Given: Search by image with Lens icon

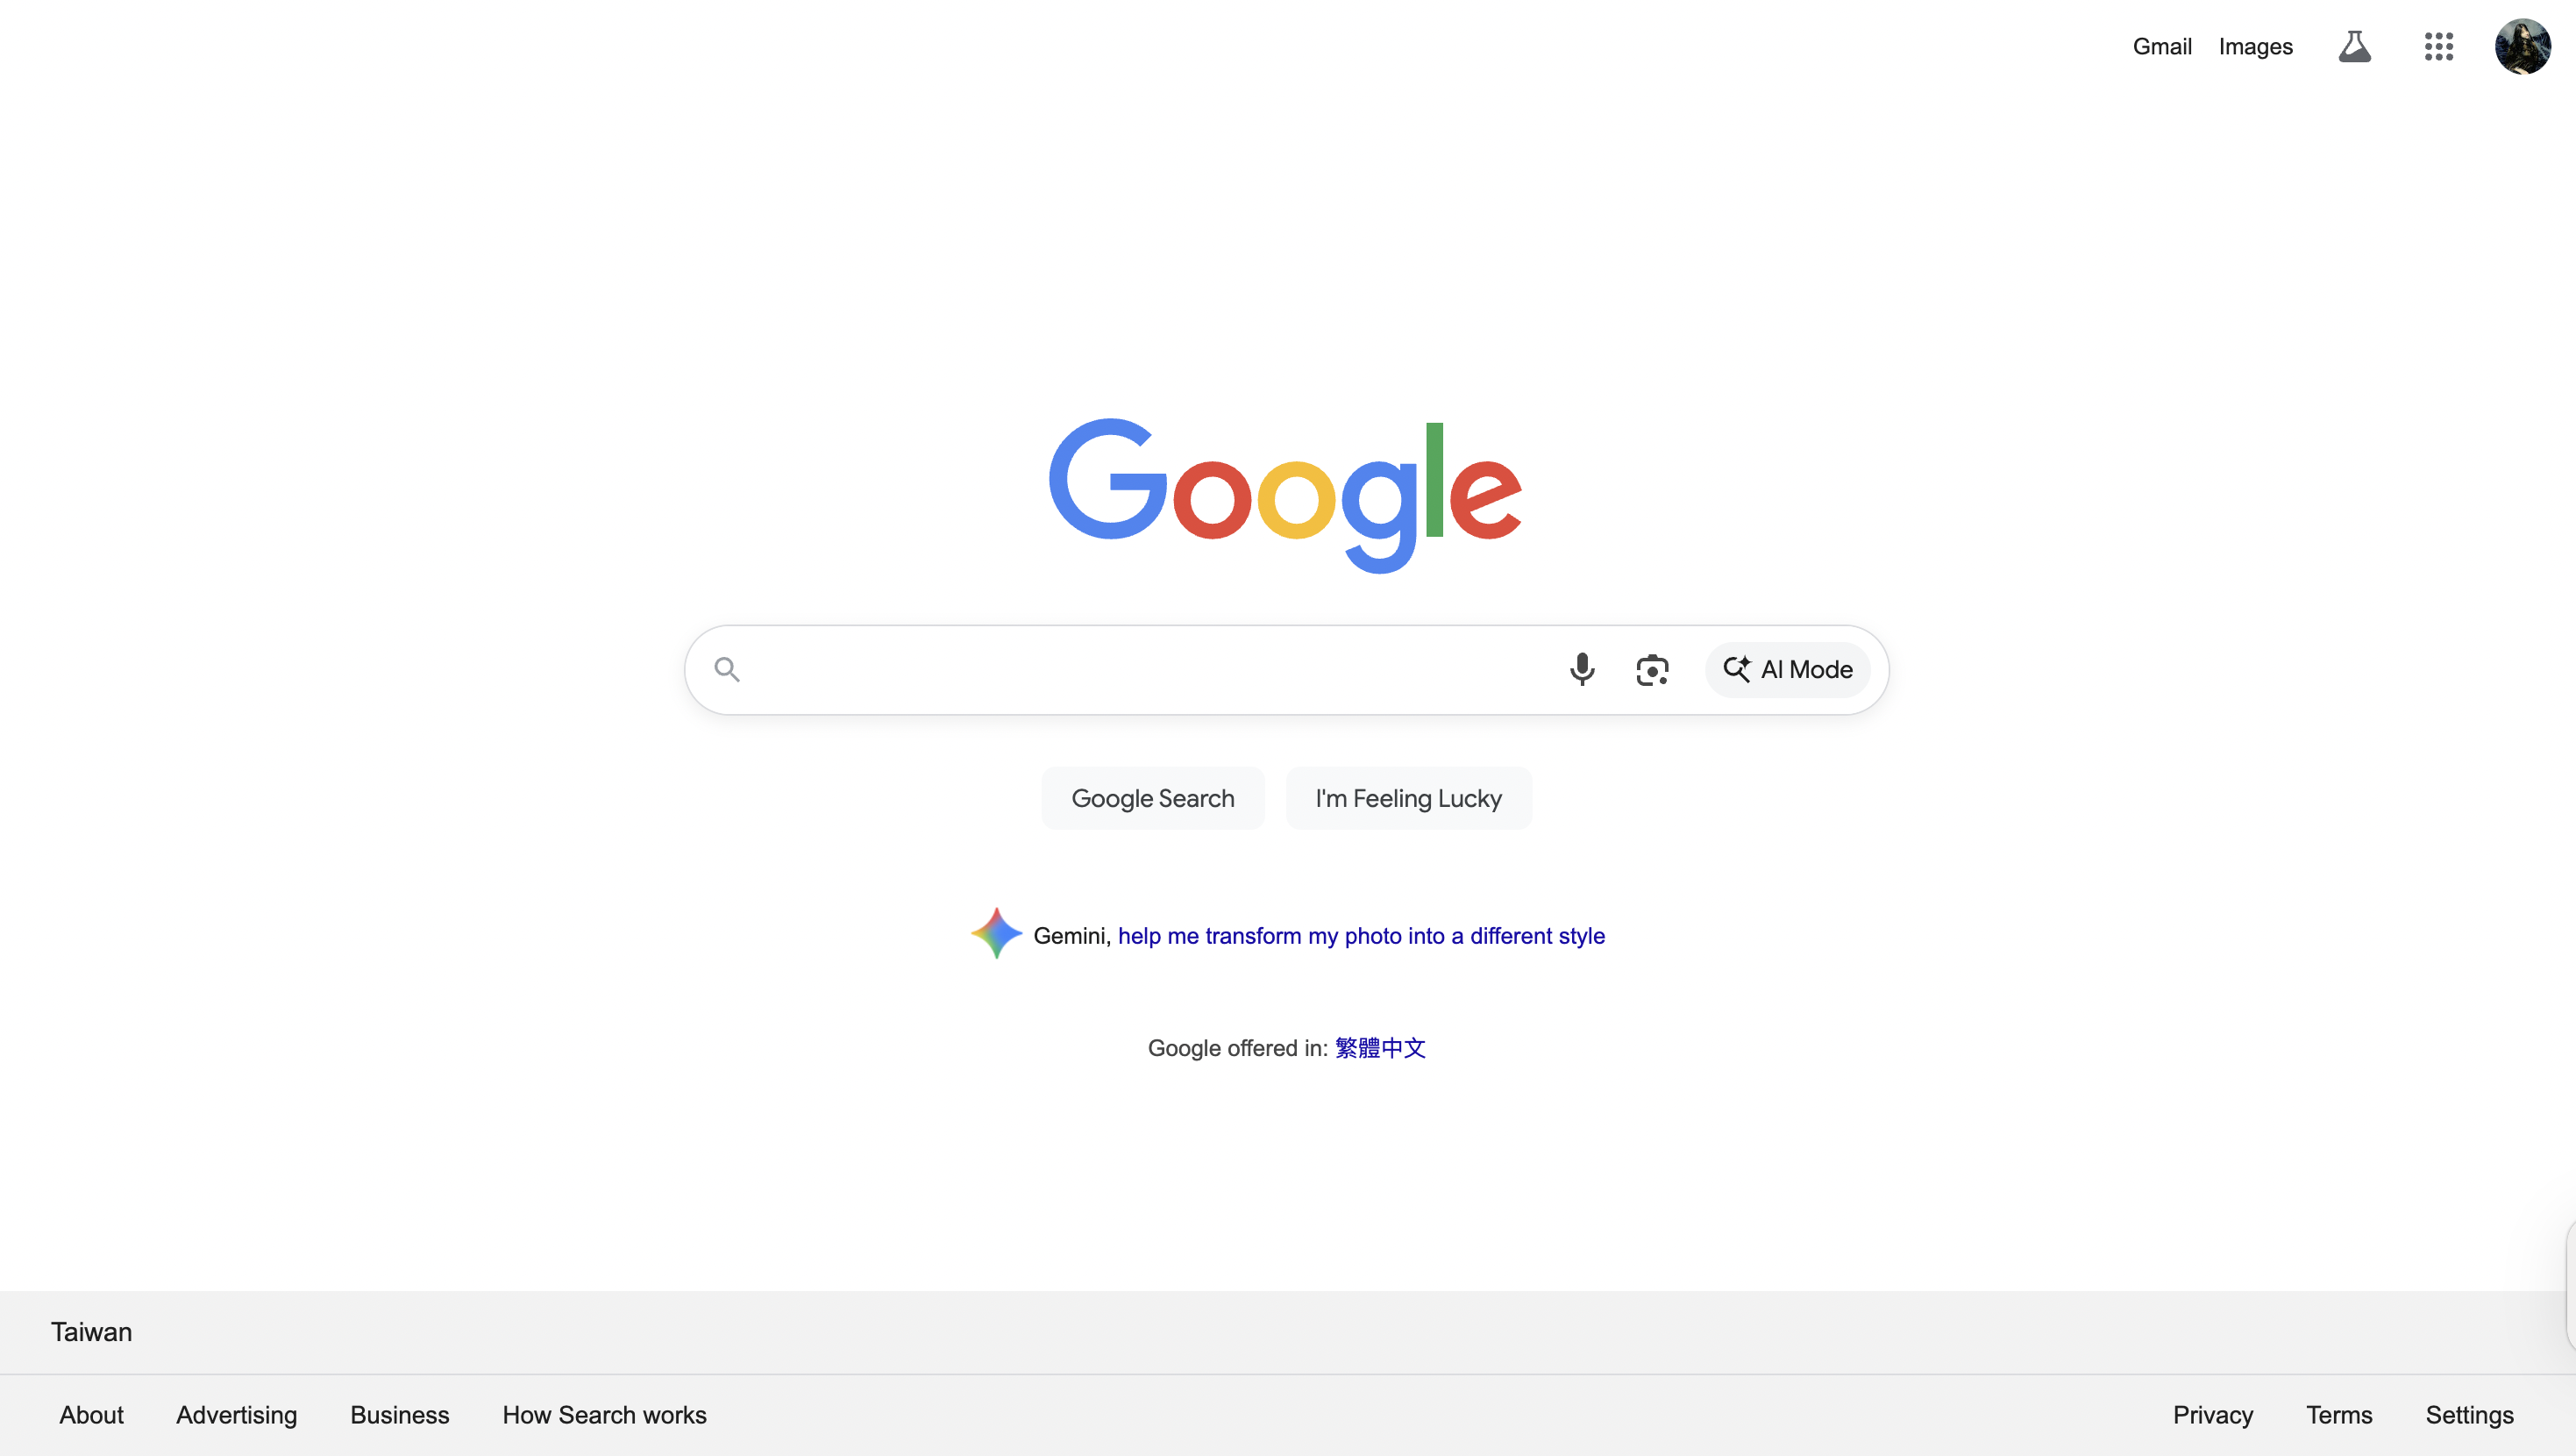Looking at the screenshot, I should click(x=1652, y=669).
